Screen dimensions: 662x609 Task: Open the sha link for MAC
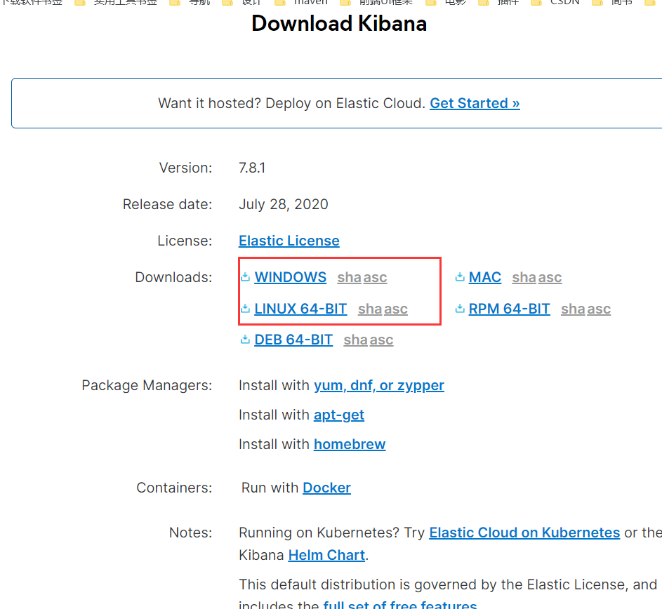pos(524,277)
